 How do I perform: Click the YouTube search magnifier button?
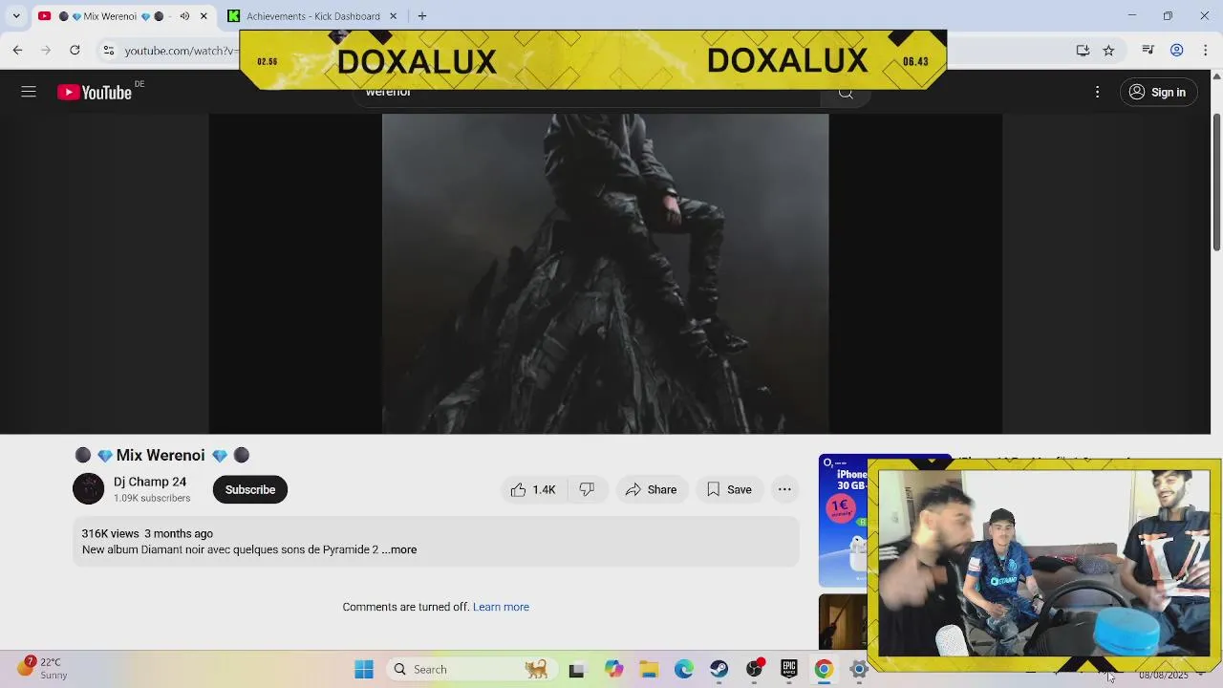coord(846,93)
